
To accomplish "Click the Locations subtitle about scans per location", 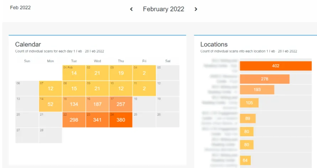I will click(249, 51).
